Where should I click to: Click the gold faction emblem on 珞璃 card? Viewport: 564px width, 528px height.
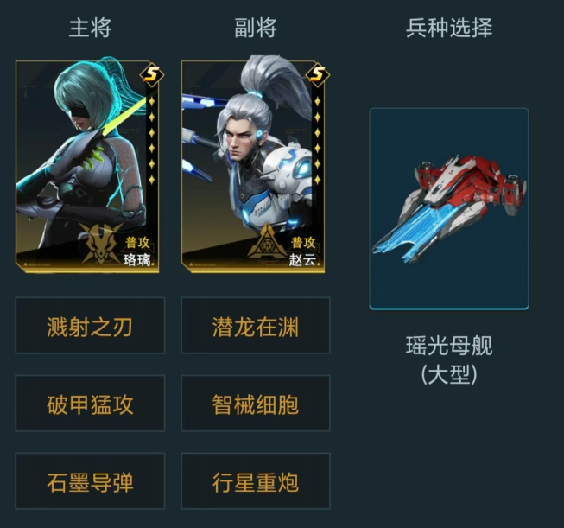point(101,242)
